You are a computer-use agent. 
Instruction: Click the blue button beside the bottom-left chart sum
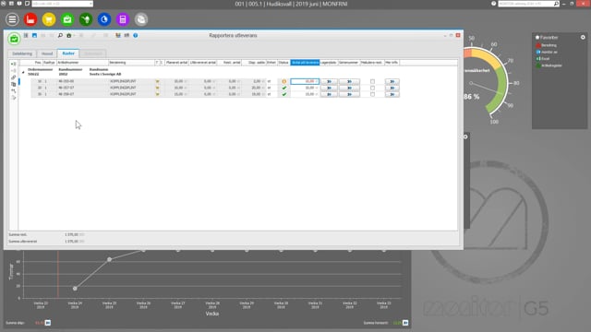[48, 323]
